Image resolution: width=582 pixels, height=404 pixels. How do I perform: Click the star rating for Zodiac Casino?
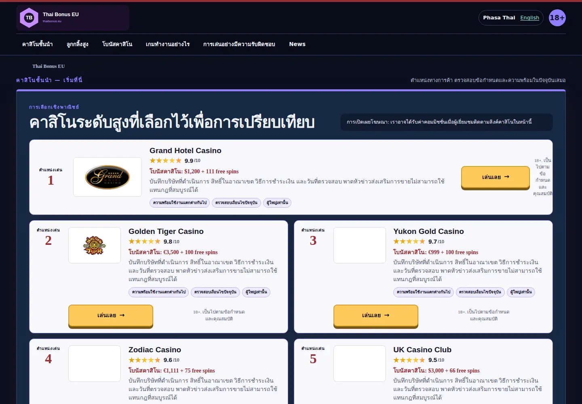pyautogui.click(x=144, y=360)
